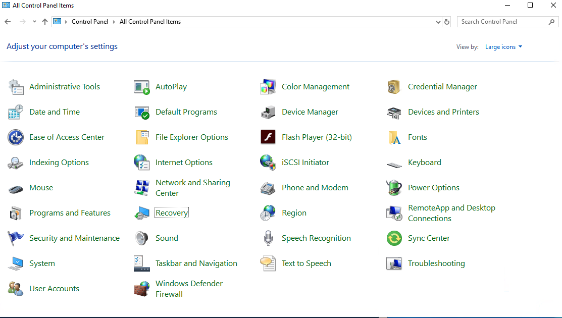Click the Speech Recognition microphone icon
Viewport: 562px width, 318px height.
coord(268,238)
